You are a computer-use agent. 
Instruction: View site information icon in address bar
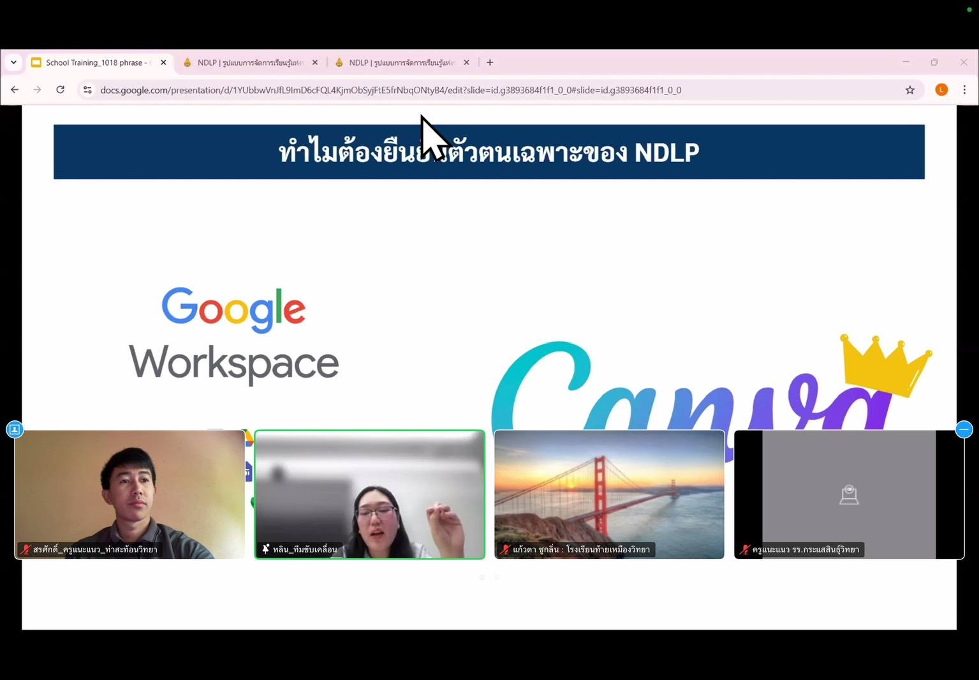[x=88, y=90]
